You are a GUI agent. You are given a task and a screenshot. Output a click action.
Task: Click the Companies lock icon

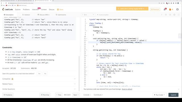[x=13, y=79]
